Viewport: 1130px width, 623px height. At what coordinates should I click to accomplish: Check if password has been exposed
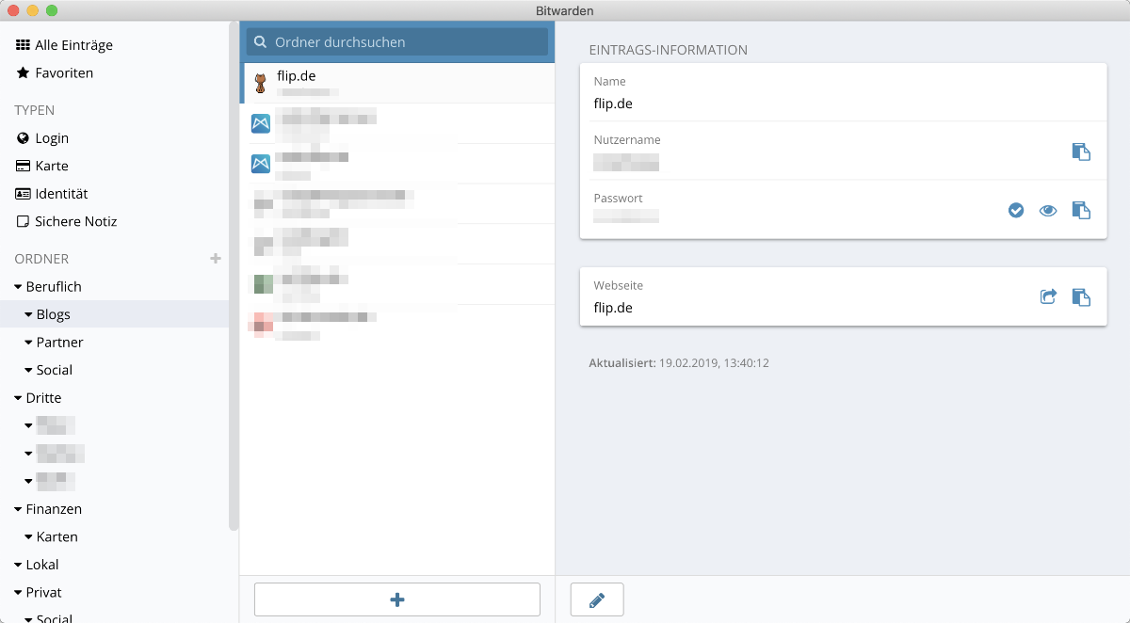[x=1016, y=211]
